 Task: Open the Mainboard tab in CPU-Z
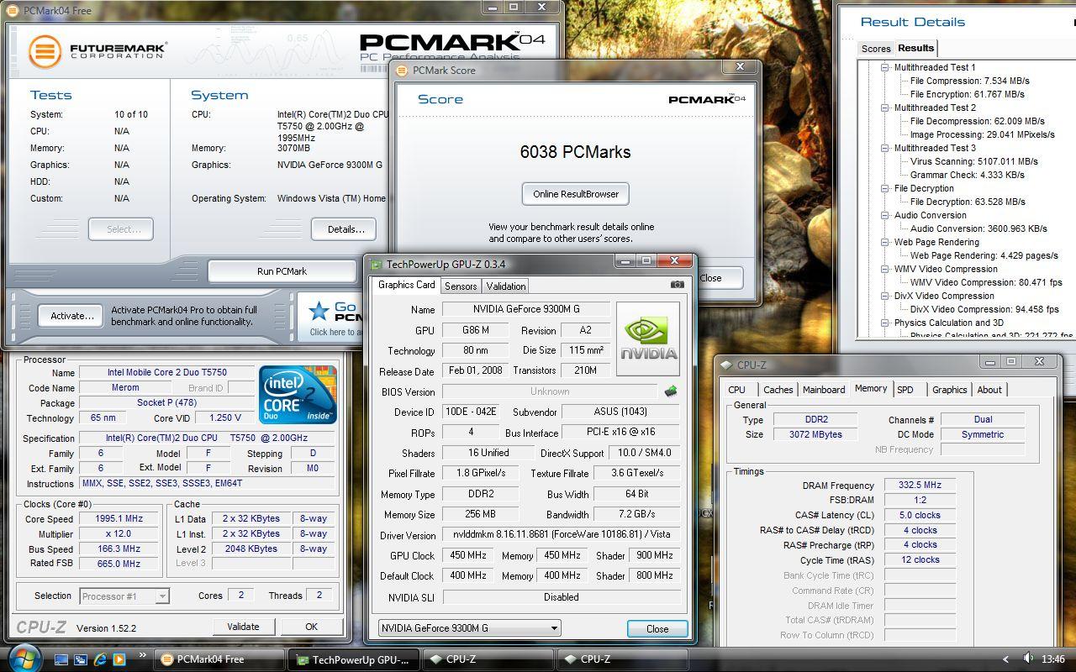tap(824, 390)
